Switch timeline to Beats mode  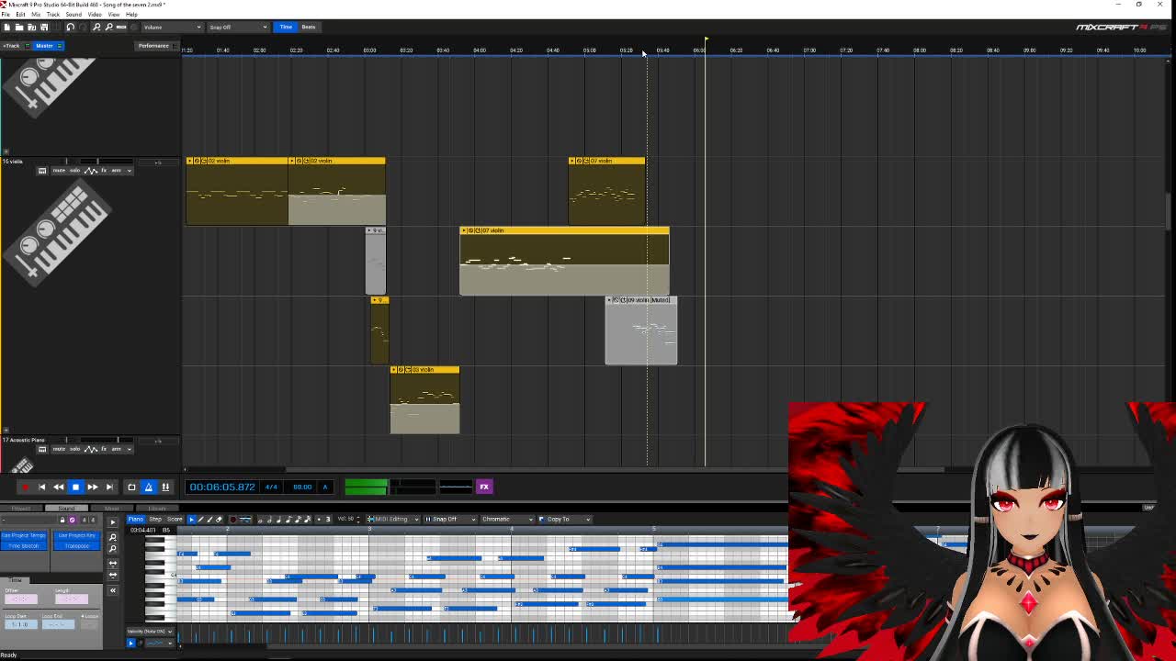coord(309,27)
